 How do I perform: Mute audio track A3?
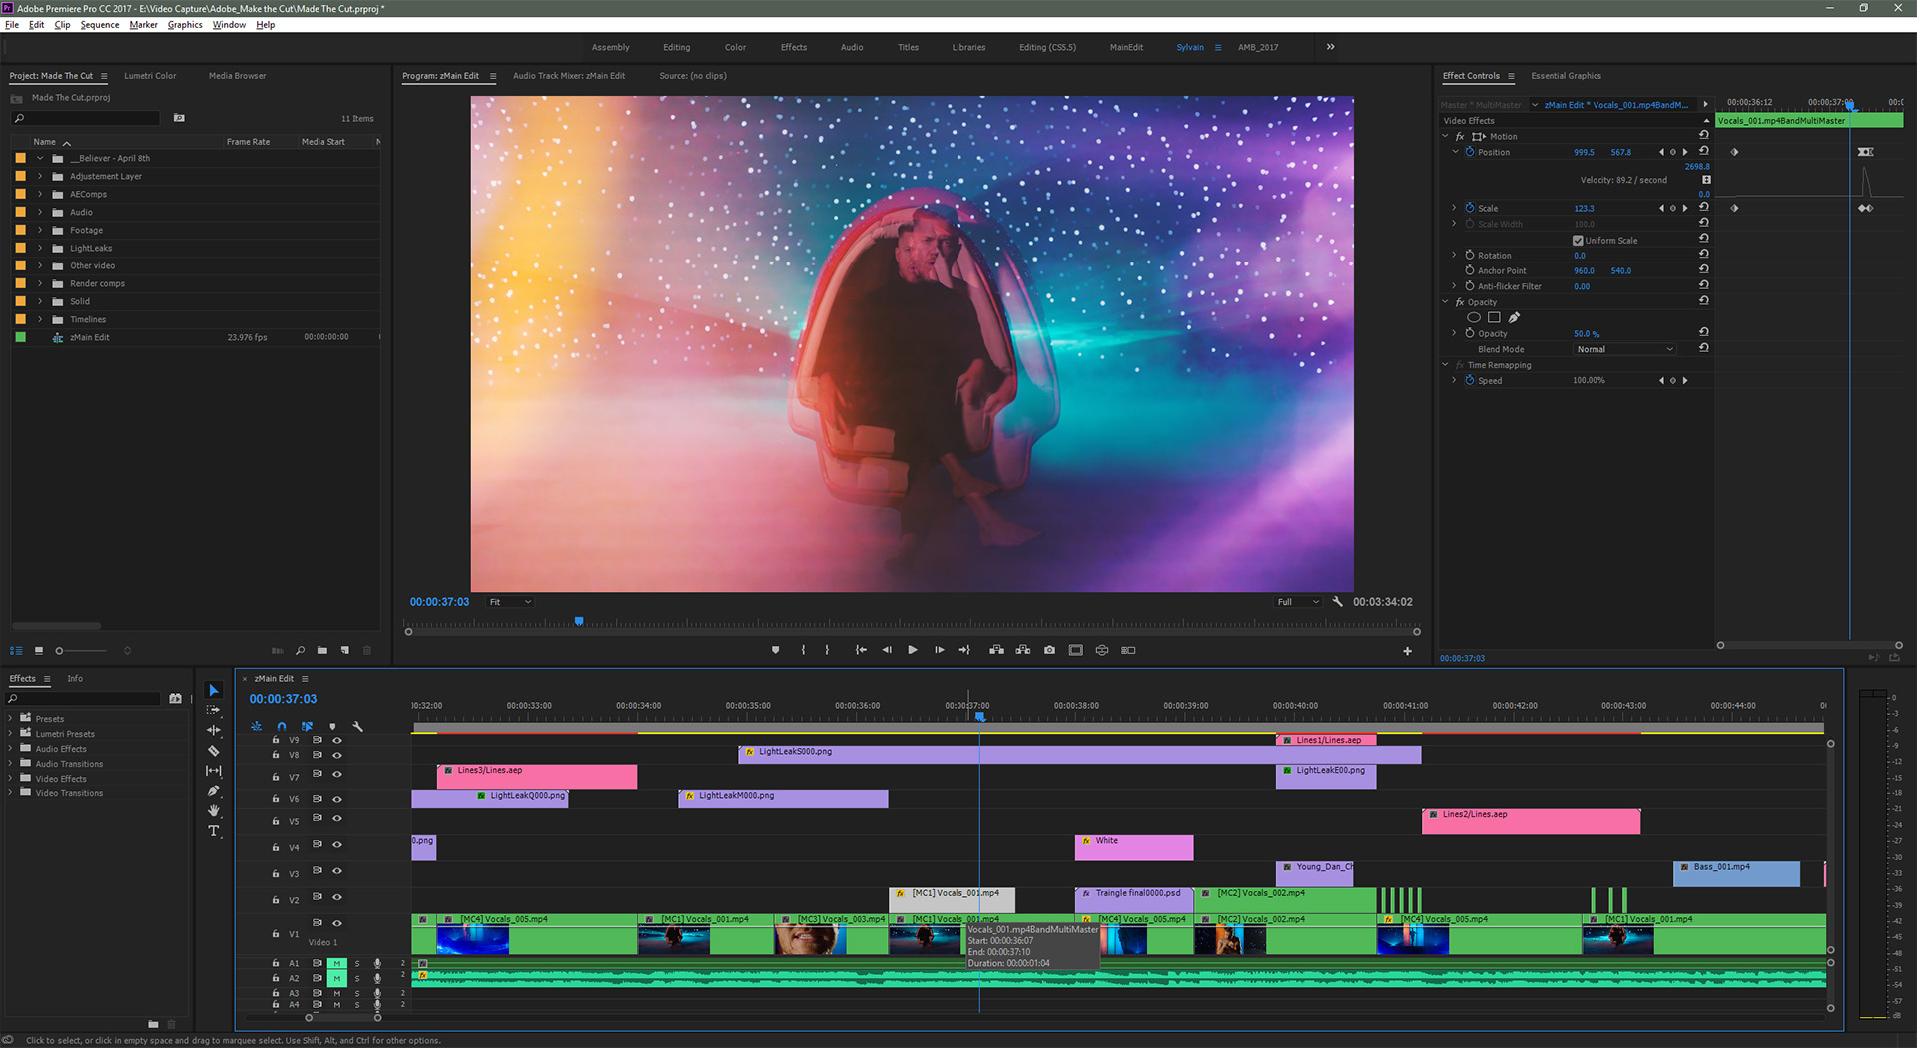pos(337,994)
